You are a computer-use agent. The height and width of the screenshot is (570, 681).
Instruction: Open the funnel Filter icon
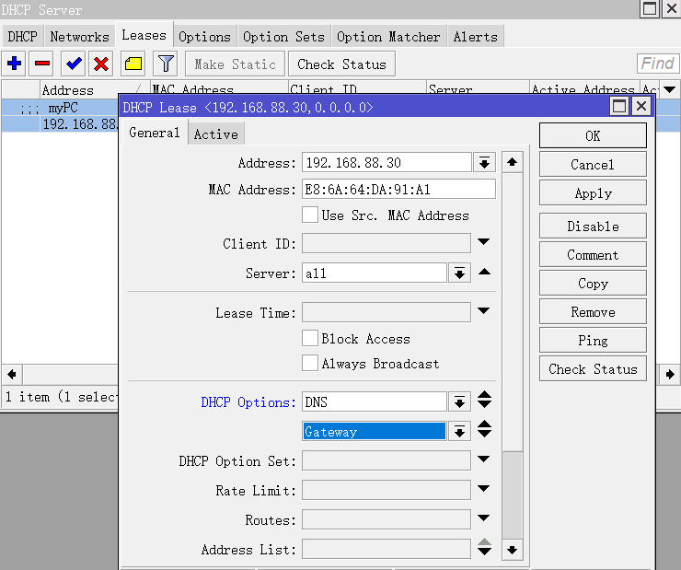coord(165,64)
